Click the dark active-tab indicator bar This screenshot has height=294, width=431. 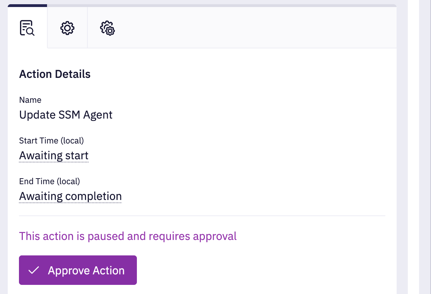[27, 6]
